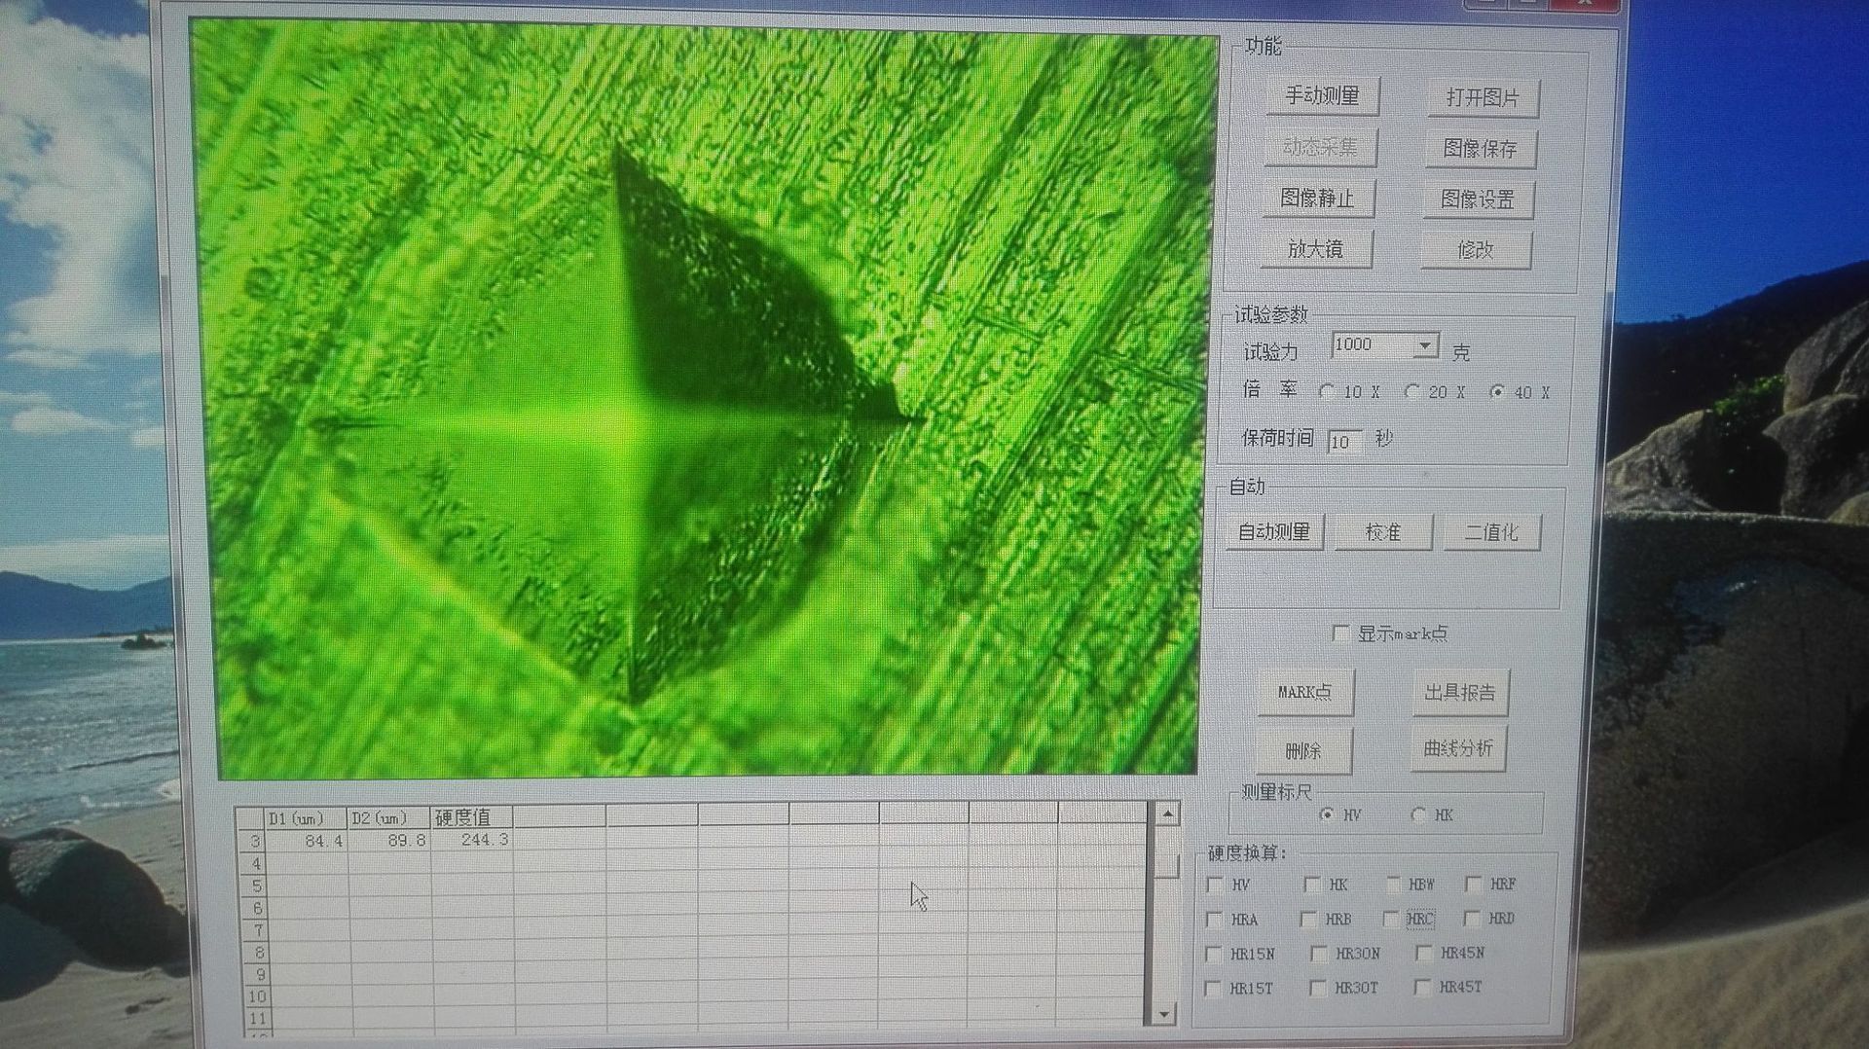Click the 修改 modify button
The height and width of the screenshot is (1049, 1869).
(x=1475, y=250)
